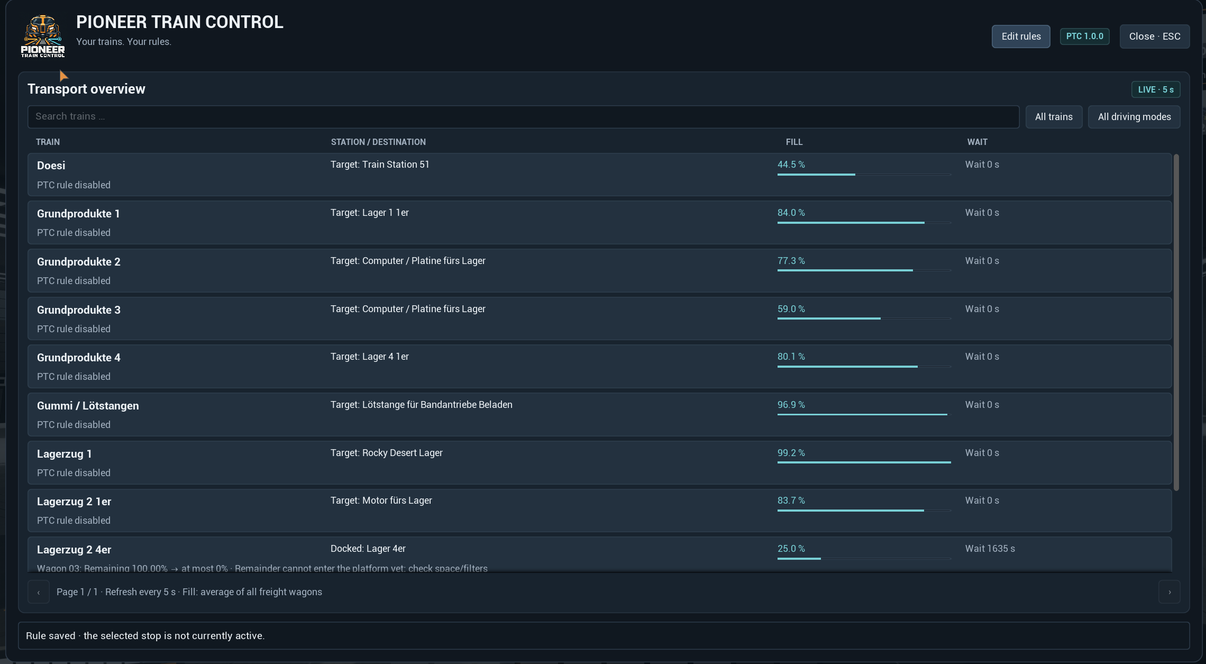Viewport: 1206px width, 664px height.
Task: Click the Transport overview heading
Action: point(86,89)
